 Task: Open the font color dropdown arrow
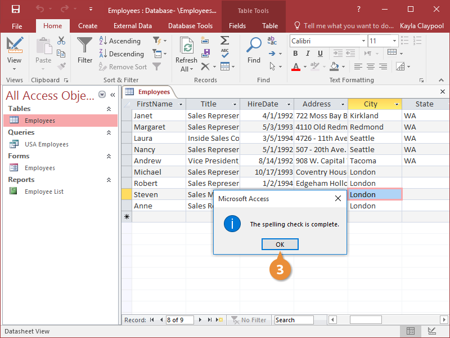[305, 66]
